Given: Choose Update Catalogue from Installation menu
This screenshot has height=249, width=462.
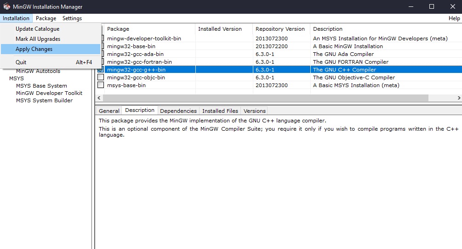Looking at the screenshot, I should click(51, 29).
